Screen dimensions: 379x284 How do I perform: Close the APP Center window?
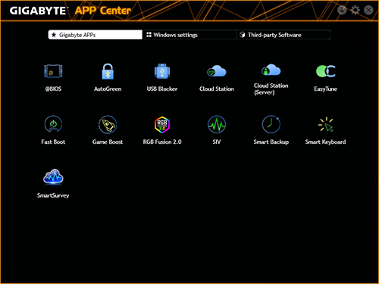(368, 10)
